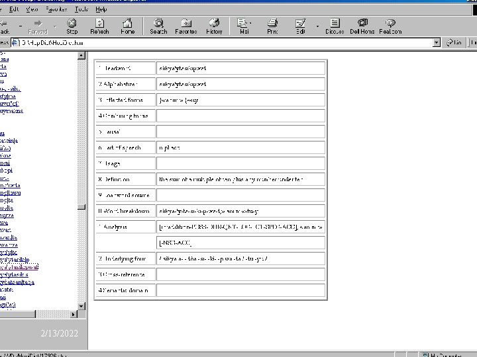The width and height of the screenshot is (477, 357).
Task: Click the Semantic domain label cell
Action: pyautogui.click(x=125, y=290)
